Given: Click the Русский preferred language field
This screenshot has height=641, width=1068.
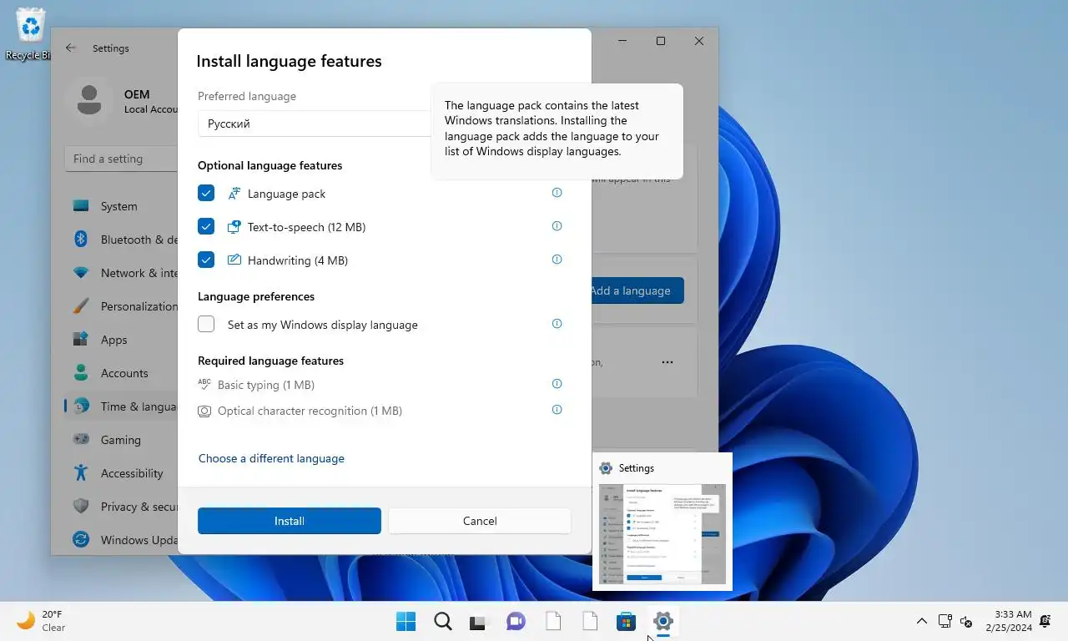Looking at the screenshot, I should (315, 124).
